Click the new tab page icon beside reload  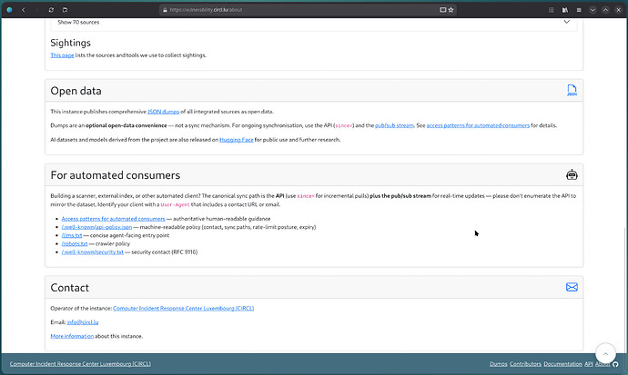(65, 10)
